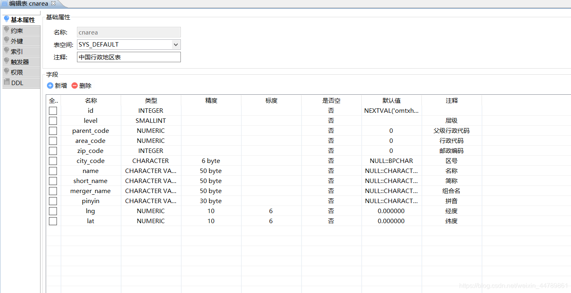Tick the checkbox for the id row
This screenshot has width=571, height=293.
coord(53,111)
